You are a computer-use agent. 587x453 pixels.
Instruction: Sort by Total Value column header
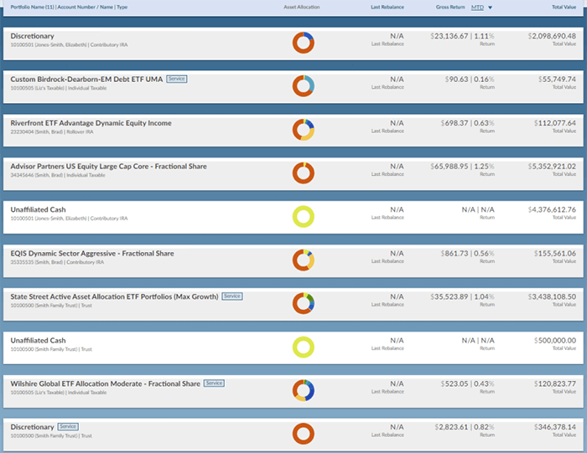(564, 7)
